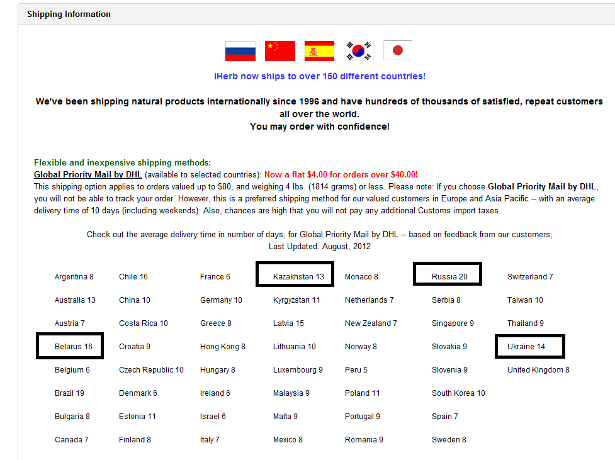Screen dimensions: 615x460
Task: Open the Global Priority Mail by DHL link
Action: click(88, 174)
